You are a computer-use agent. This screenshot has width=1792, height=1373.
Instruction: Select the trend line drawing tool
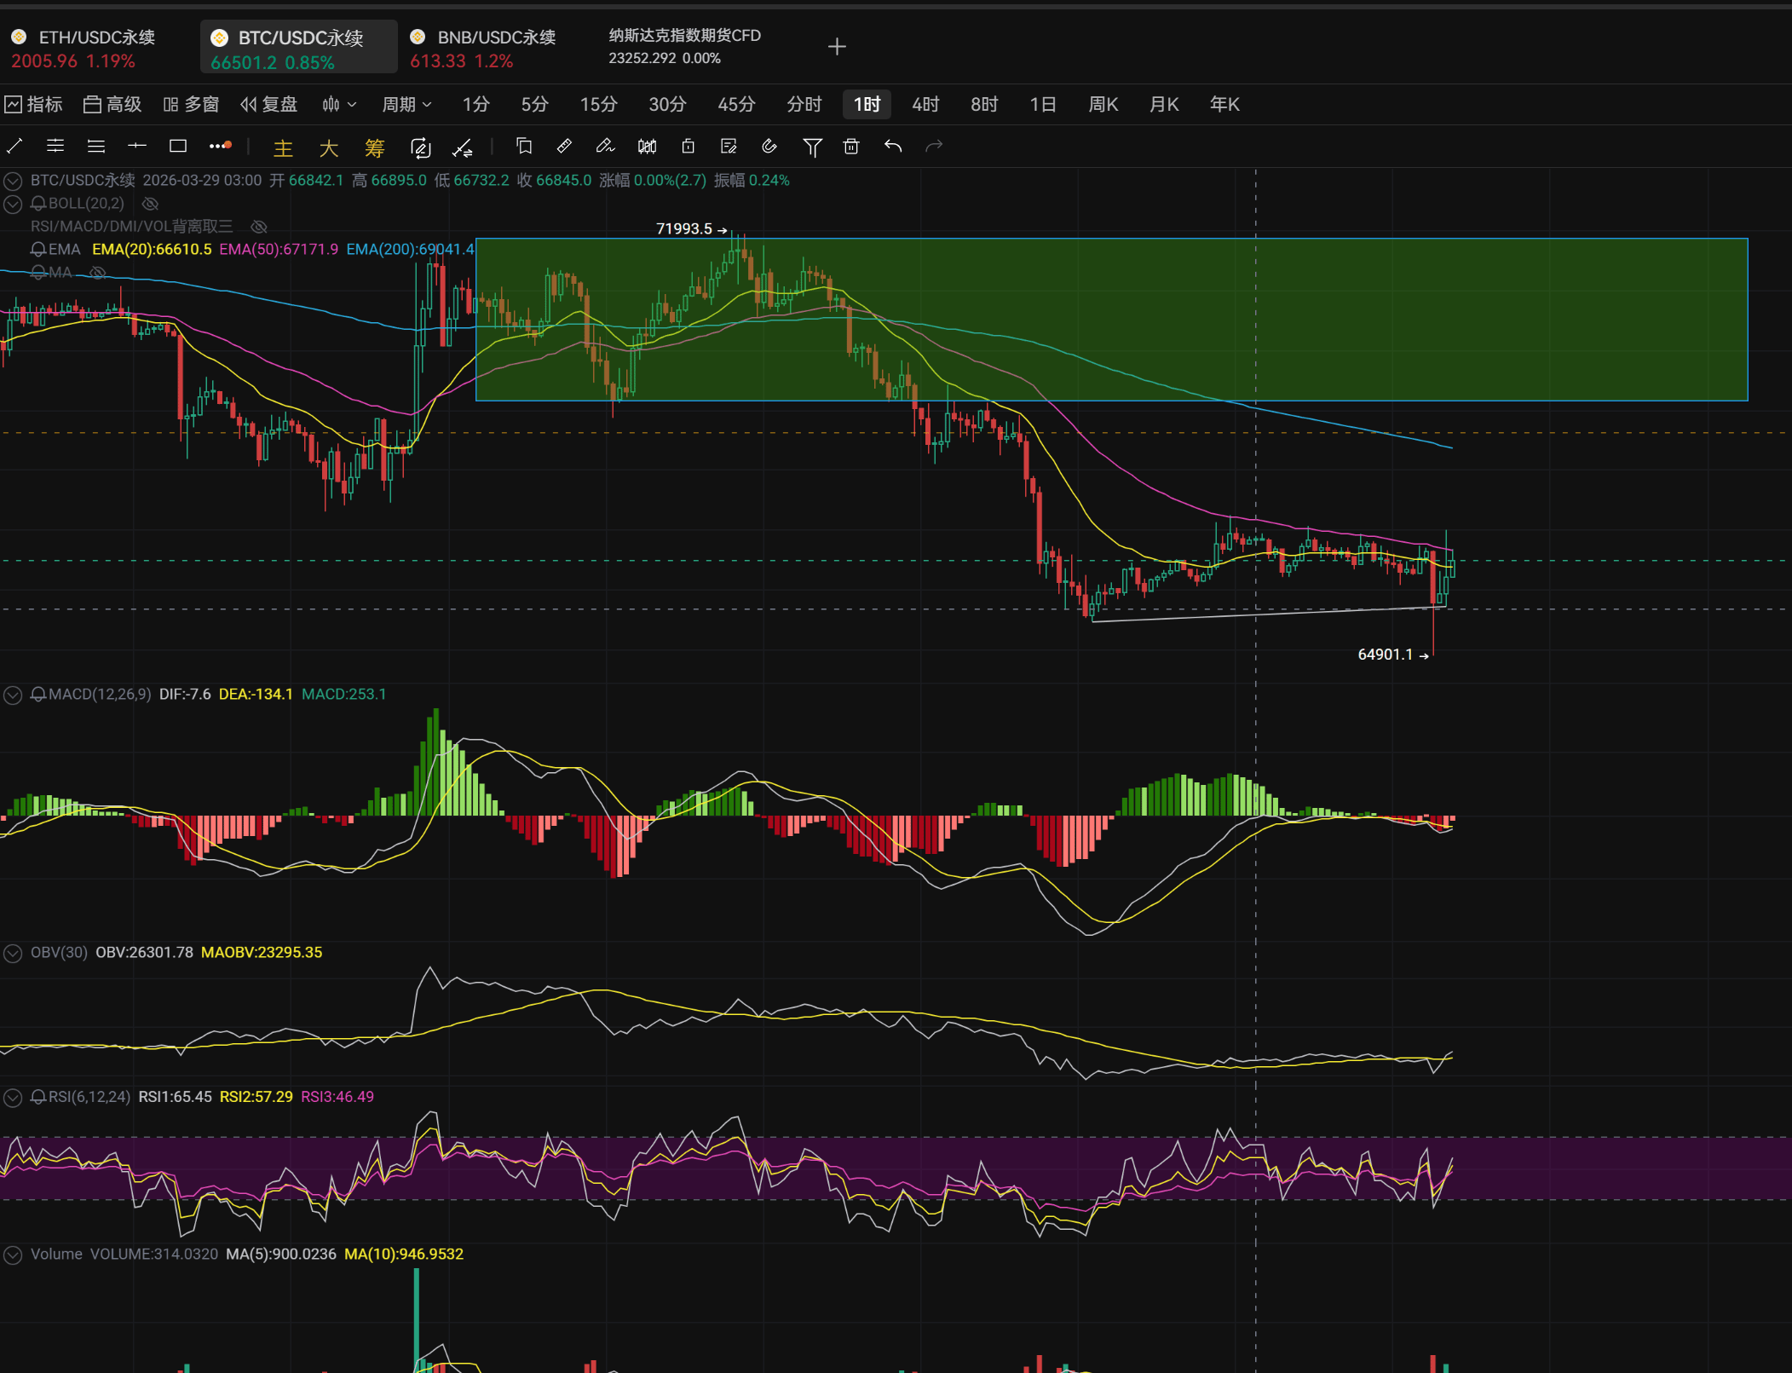14,147
